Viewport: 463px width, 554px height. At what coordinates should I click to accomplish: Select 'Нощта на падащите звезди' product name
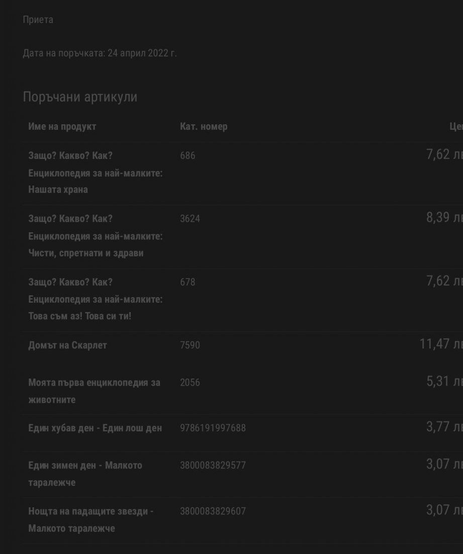90,520
